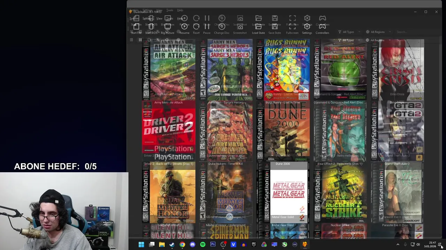Select the Grand Theft Auto 2 cover
This screenshot has width=446, height=250.
pos(397,135)
